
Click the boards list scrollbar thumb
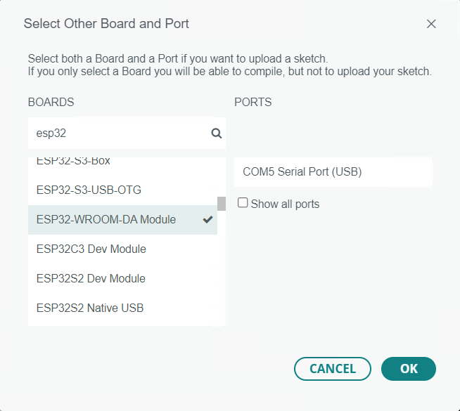pyautogui.click(x=222, y=204)
